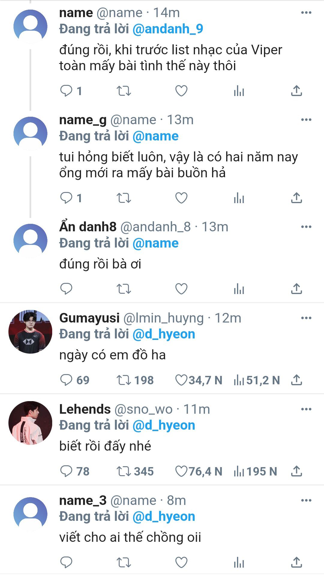The image size is (324, 576).
Task: Retweet the Lehends reply with 345 retweets
Action: 124,471
